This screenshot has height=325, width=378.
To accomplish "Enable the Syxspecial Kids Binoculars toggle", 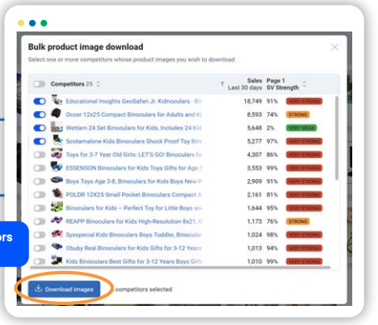I will pyautogui.click(x=40, y=235).
